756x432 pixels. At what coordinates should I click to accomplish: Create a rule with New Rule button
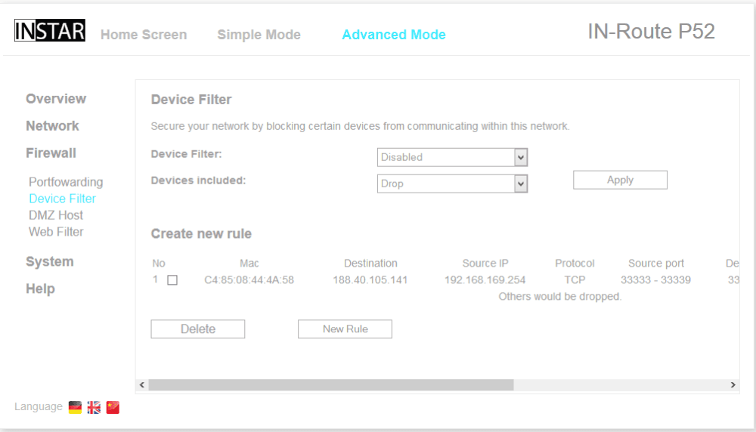[345, 329]
